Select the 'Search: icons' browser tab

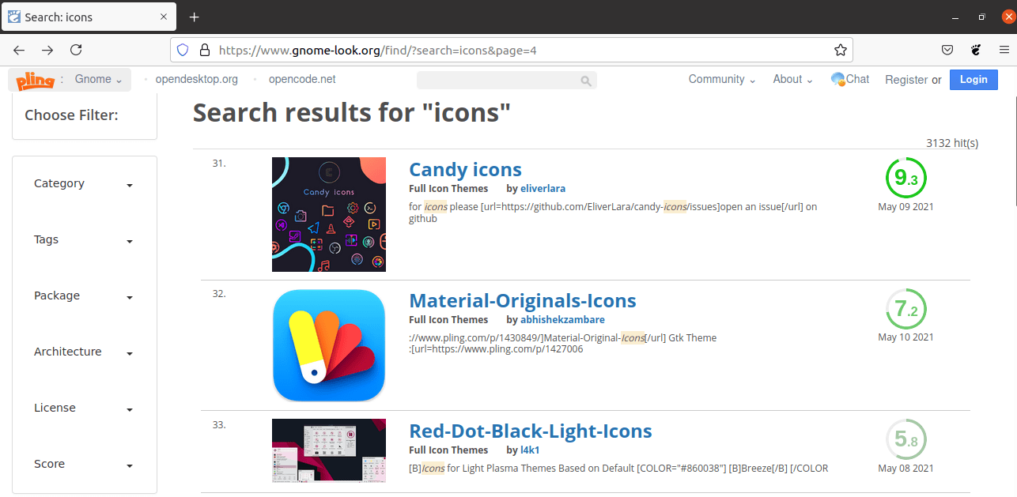[x=88, y=17]
